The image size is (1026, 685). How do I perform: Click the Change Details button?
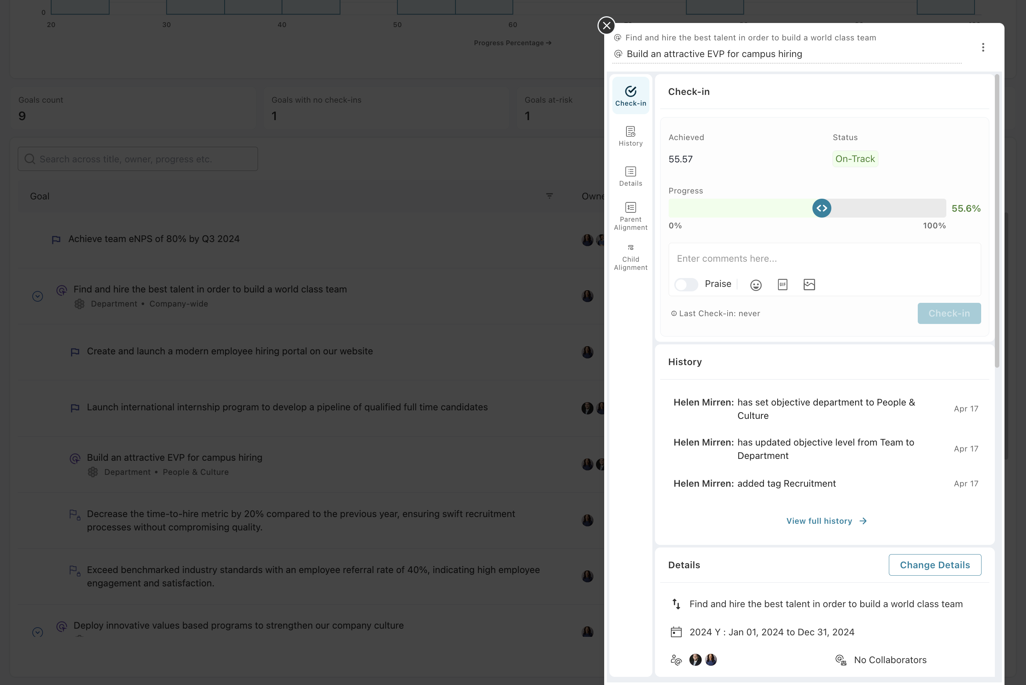[934, 565]
